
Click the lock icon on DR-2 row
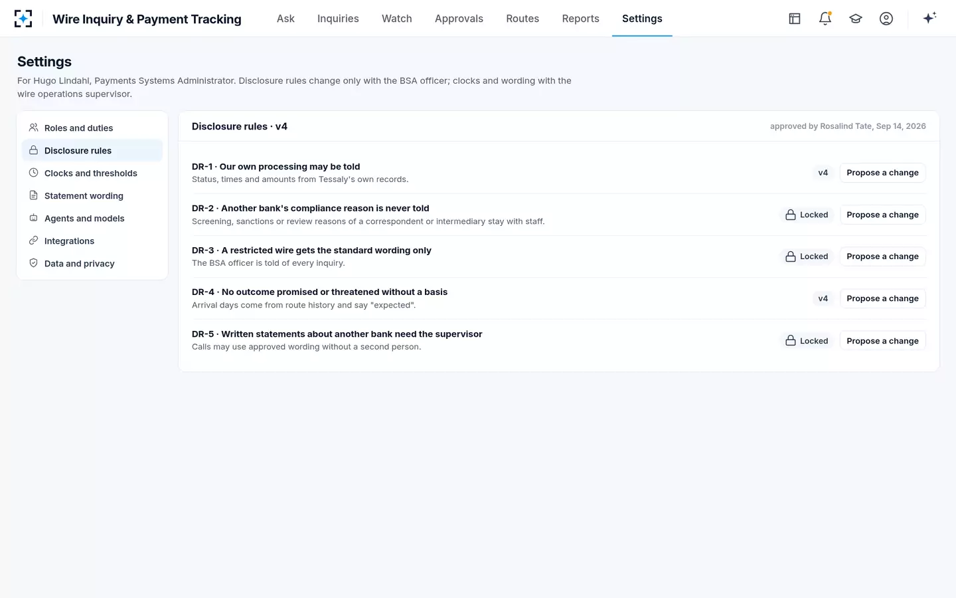point(791,215)
